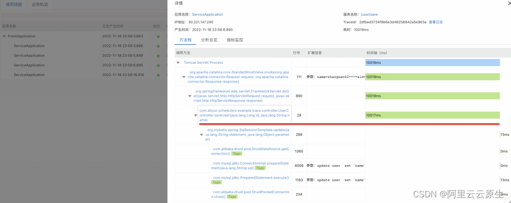The width and height of the screenshot is (511, 203).
Task: Click line number 1365 cell
Action: (x=299, y=151)
